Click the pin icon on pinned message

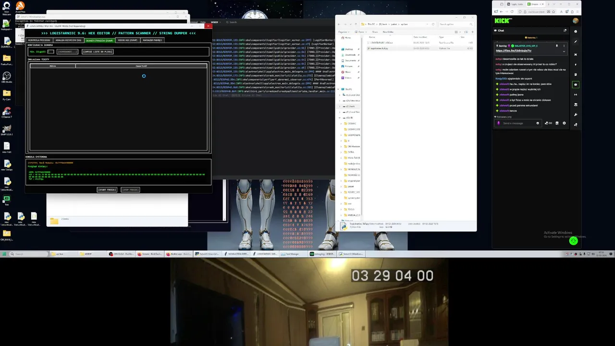pos(557,46)
